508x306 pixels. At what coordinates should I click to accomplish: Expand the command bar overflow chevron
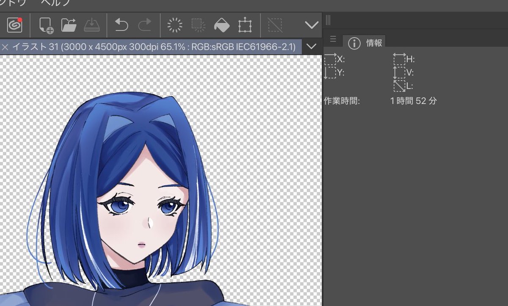coord(312,25)
